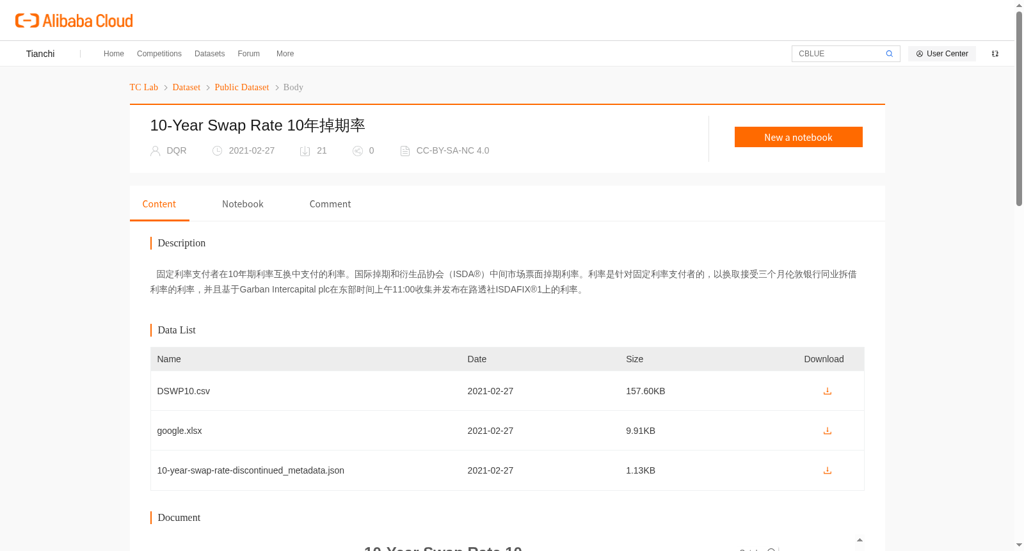
Task: Click the Data List section heading
Action: [177, 330]
